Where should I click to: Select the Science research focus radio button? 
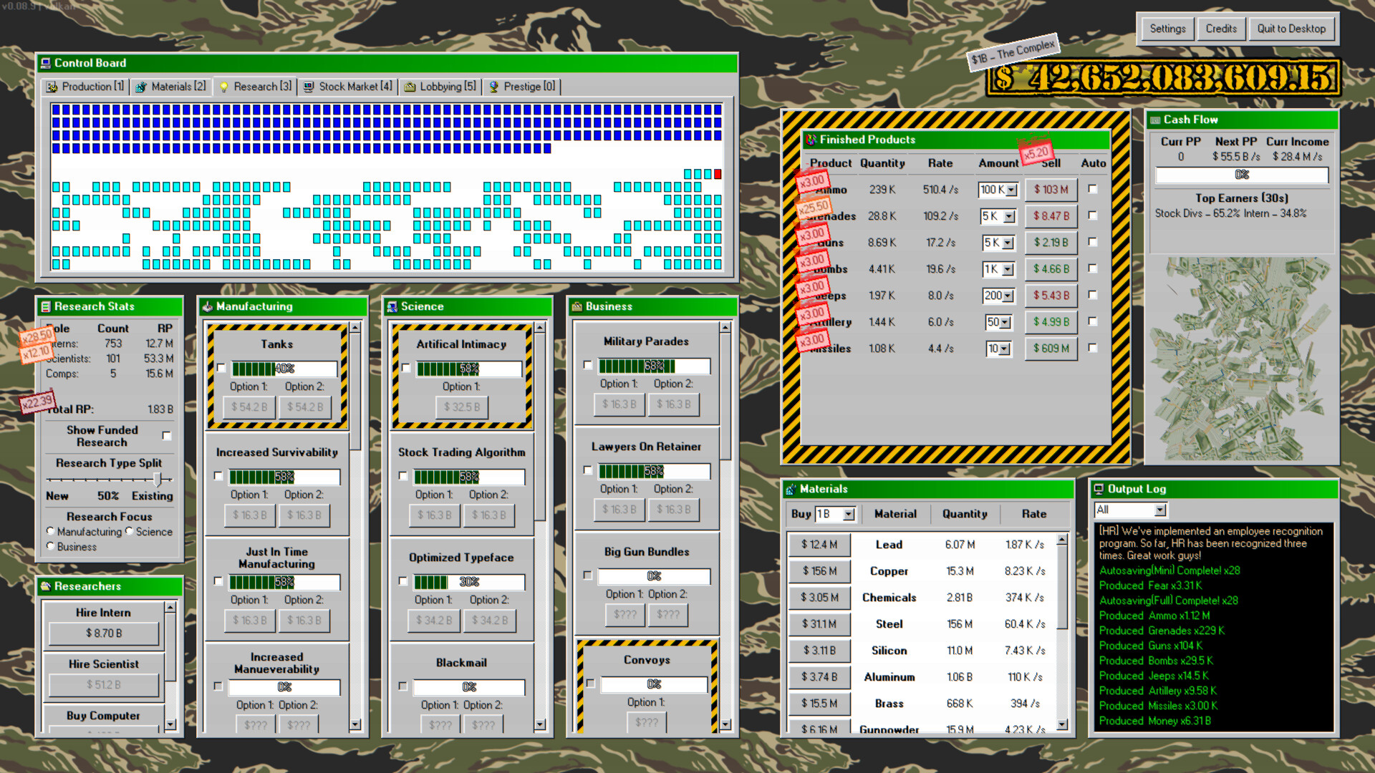click(x=129, y=531)
